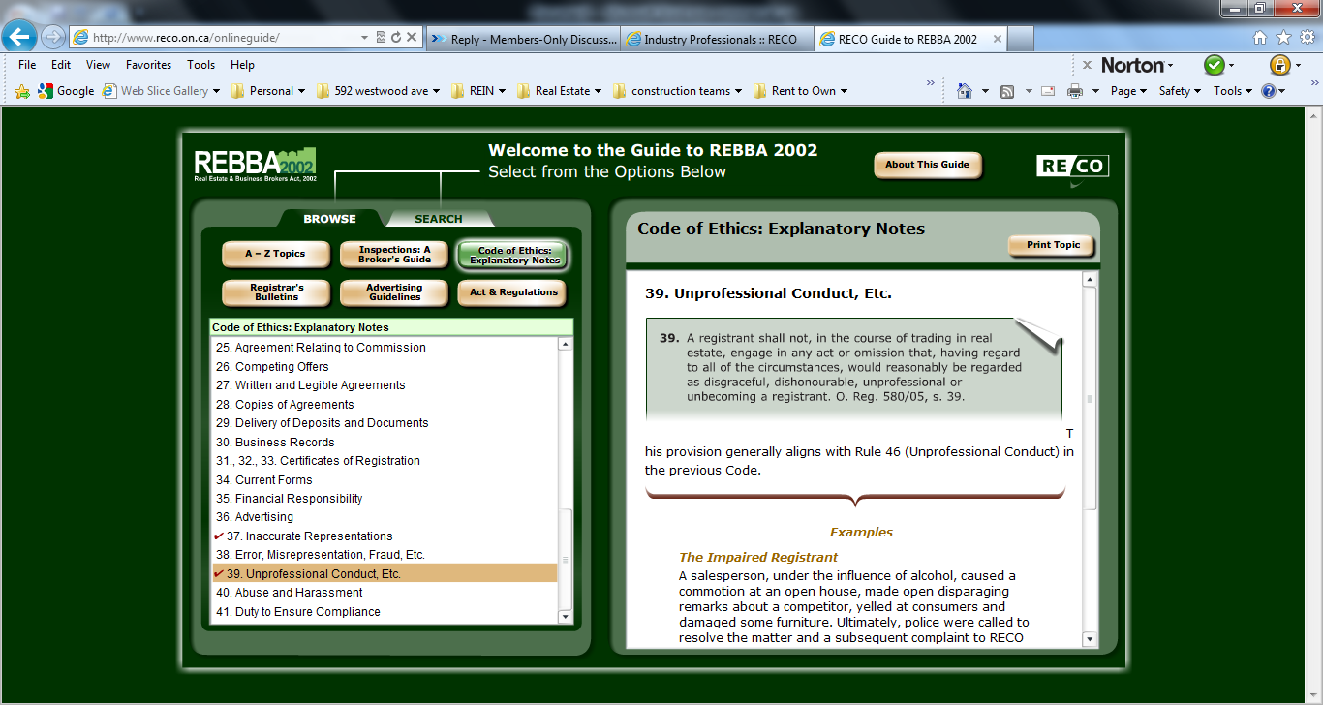Open the Safety dropdown in command bar
Viewport: 1323px width, 705px height.
1179,91
